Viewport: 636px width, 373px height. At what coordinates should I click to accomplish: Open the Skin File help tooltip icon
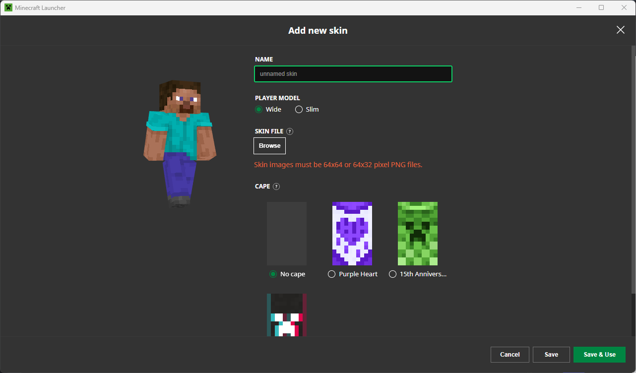point(290,131)
